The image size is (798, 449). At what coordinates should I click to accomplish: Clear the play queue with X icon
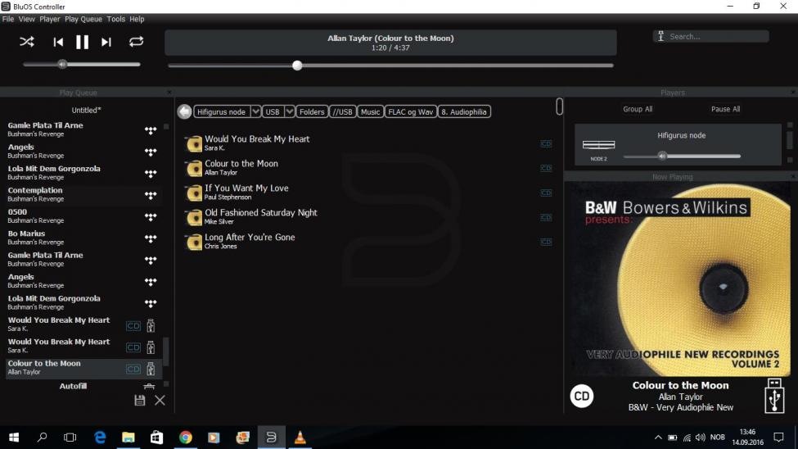[160, 400]
